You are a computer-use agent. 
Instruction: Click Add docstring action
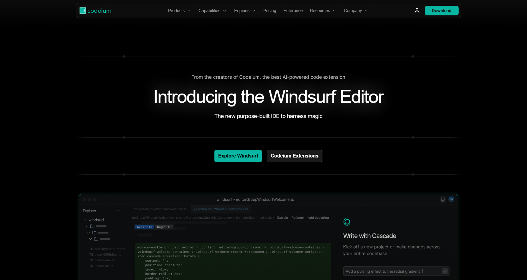[318, 218]
